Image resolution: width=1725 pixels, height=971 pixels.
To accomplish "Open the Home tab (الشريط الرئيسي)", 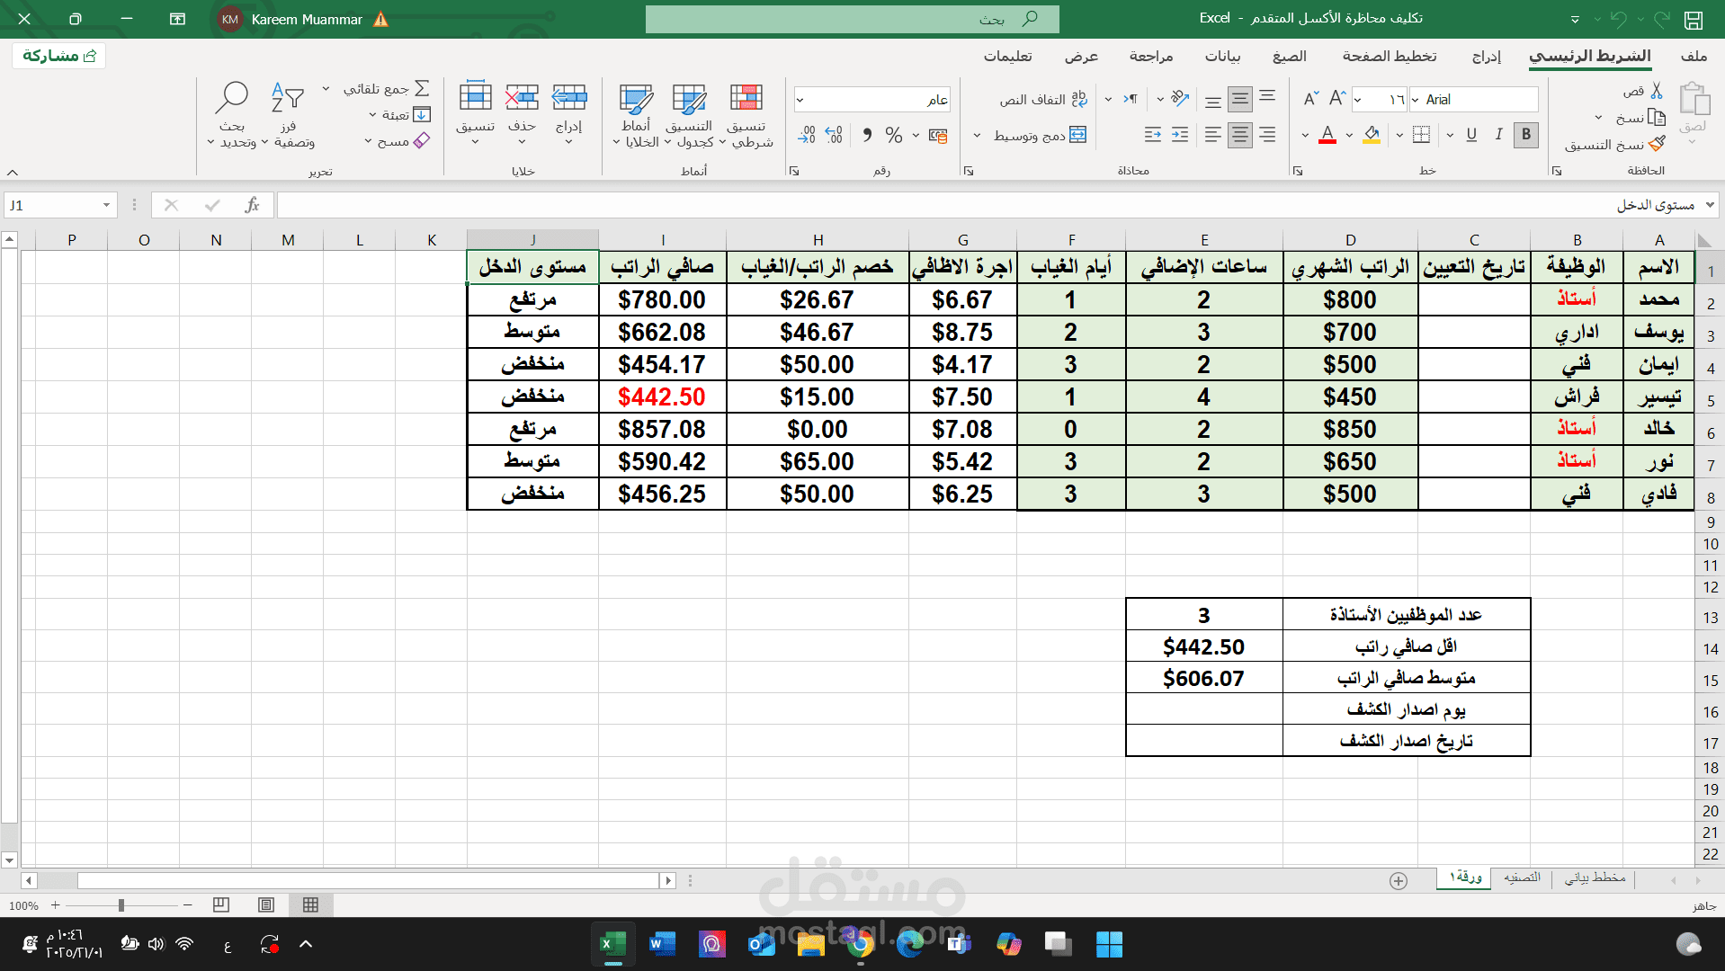I will click(1590, 56).
